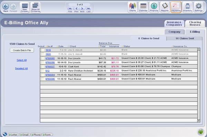The width and height of the screenshot is (207, 137).
Task: Sort claims by Total balance column
Action: pos(102,46)
